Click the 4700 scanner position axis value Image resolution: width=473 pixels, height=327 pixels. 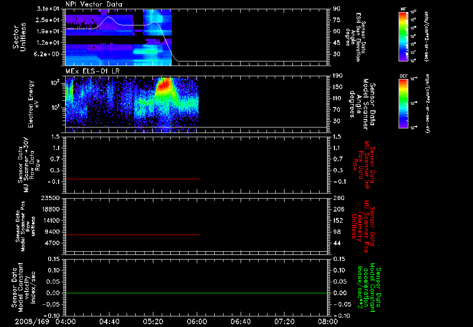pyautogui.click(x=52, y=243)
